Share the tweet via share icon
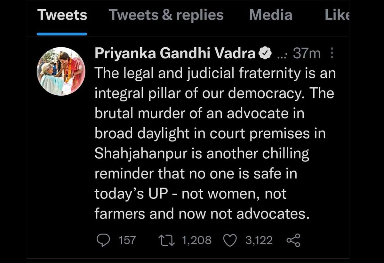The width and height of the screenshot is (384, 263). tap(293, 240)
